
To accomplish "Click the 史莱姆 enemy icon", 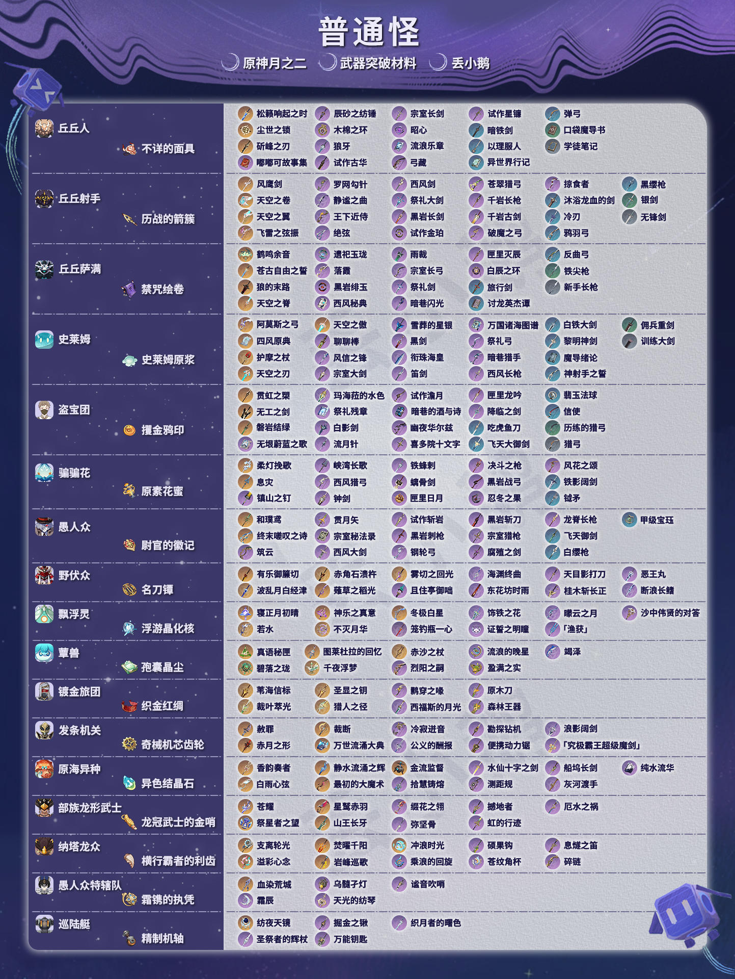I will [x=44, y=339].
